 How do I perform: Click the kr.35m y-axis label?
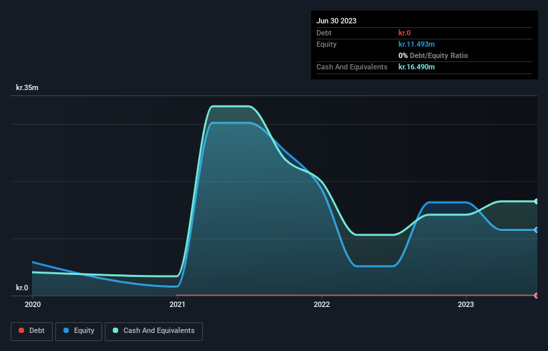click(x=27, y=87)
